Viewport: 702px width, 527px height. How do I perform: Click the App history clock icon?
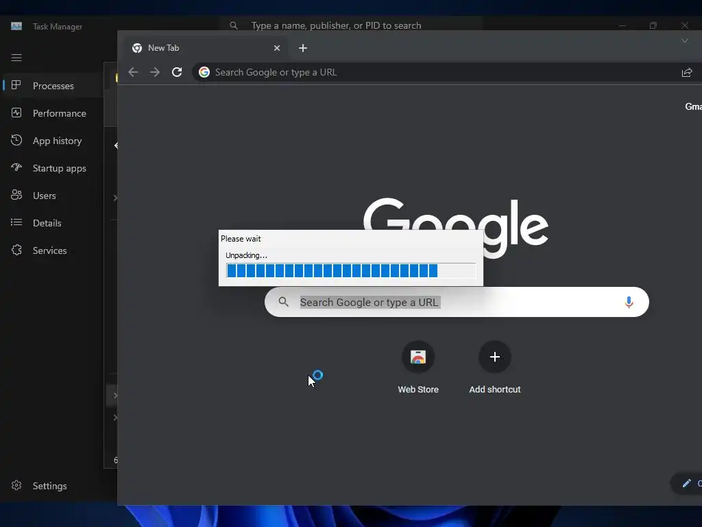(x=16, y=140)
